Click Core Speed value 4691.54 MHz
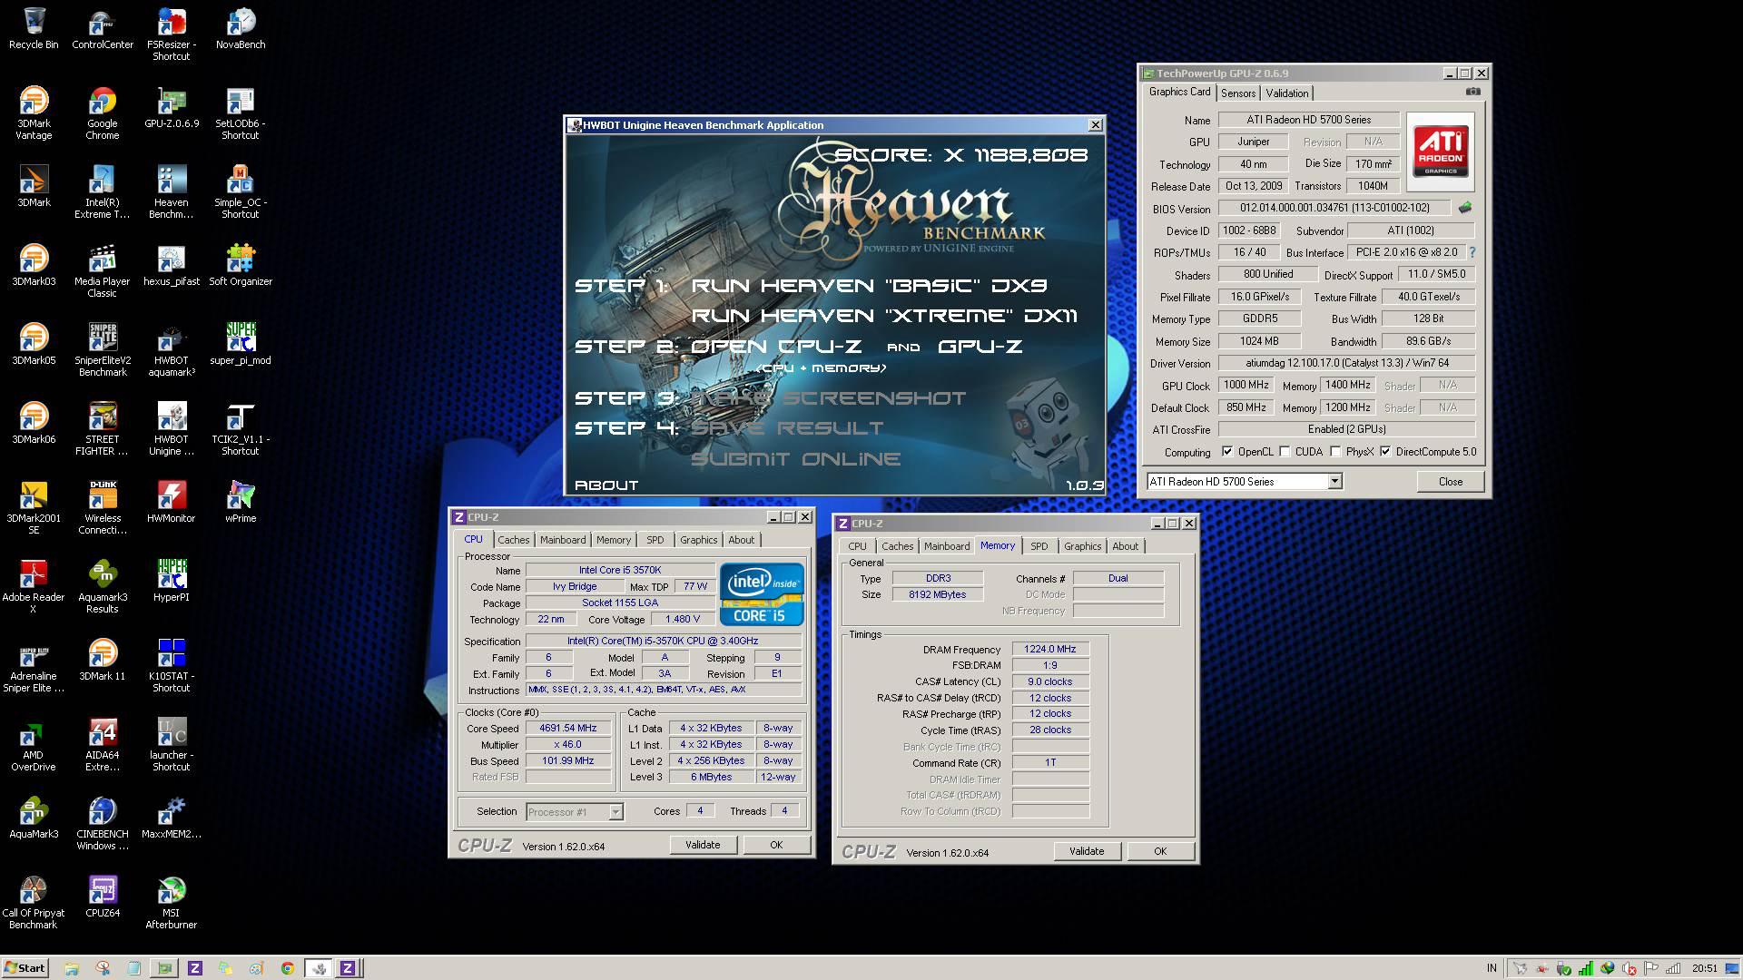The width and height of the screenshot is (1743, 980). point(568,729)
